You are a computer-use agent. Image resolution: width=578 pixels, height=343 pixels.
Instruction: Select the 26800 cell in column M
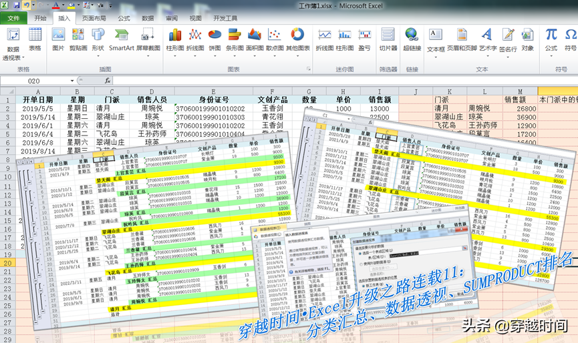pos(520,109)
